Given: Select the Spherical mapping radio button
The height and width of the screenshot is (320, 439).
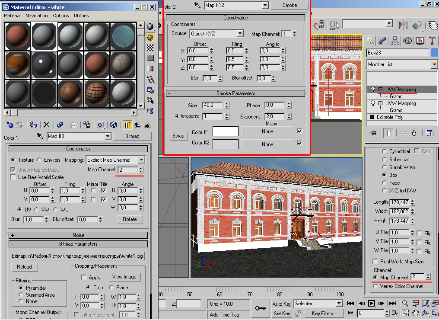Looking at the screenshot, I should pyautogui.click(x=384, y=160).
